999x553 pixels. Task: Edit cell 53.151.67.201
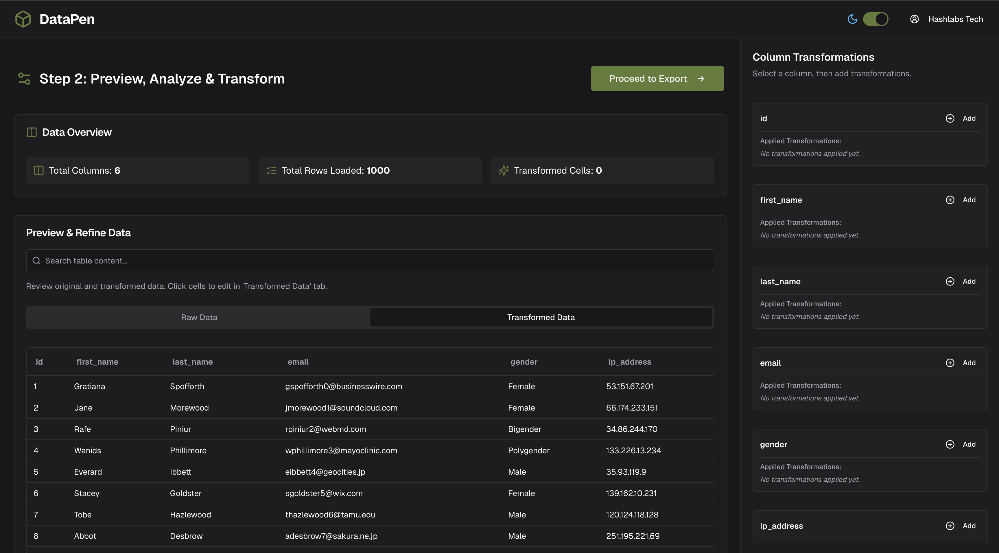(x=630, y=386)
